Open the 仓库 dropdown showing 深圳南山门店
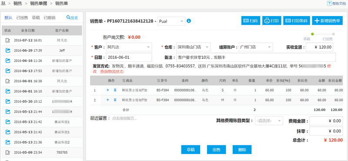This screenshot has height=161, width=348. pos(193,47)
